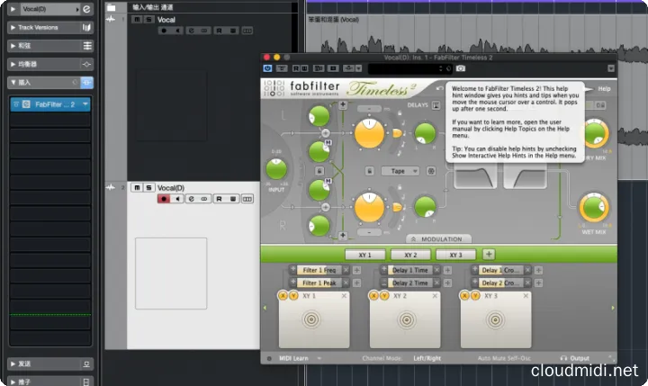
Task: Click the delay lock icon beside Tape
Action: click(x=370, y=169)
